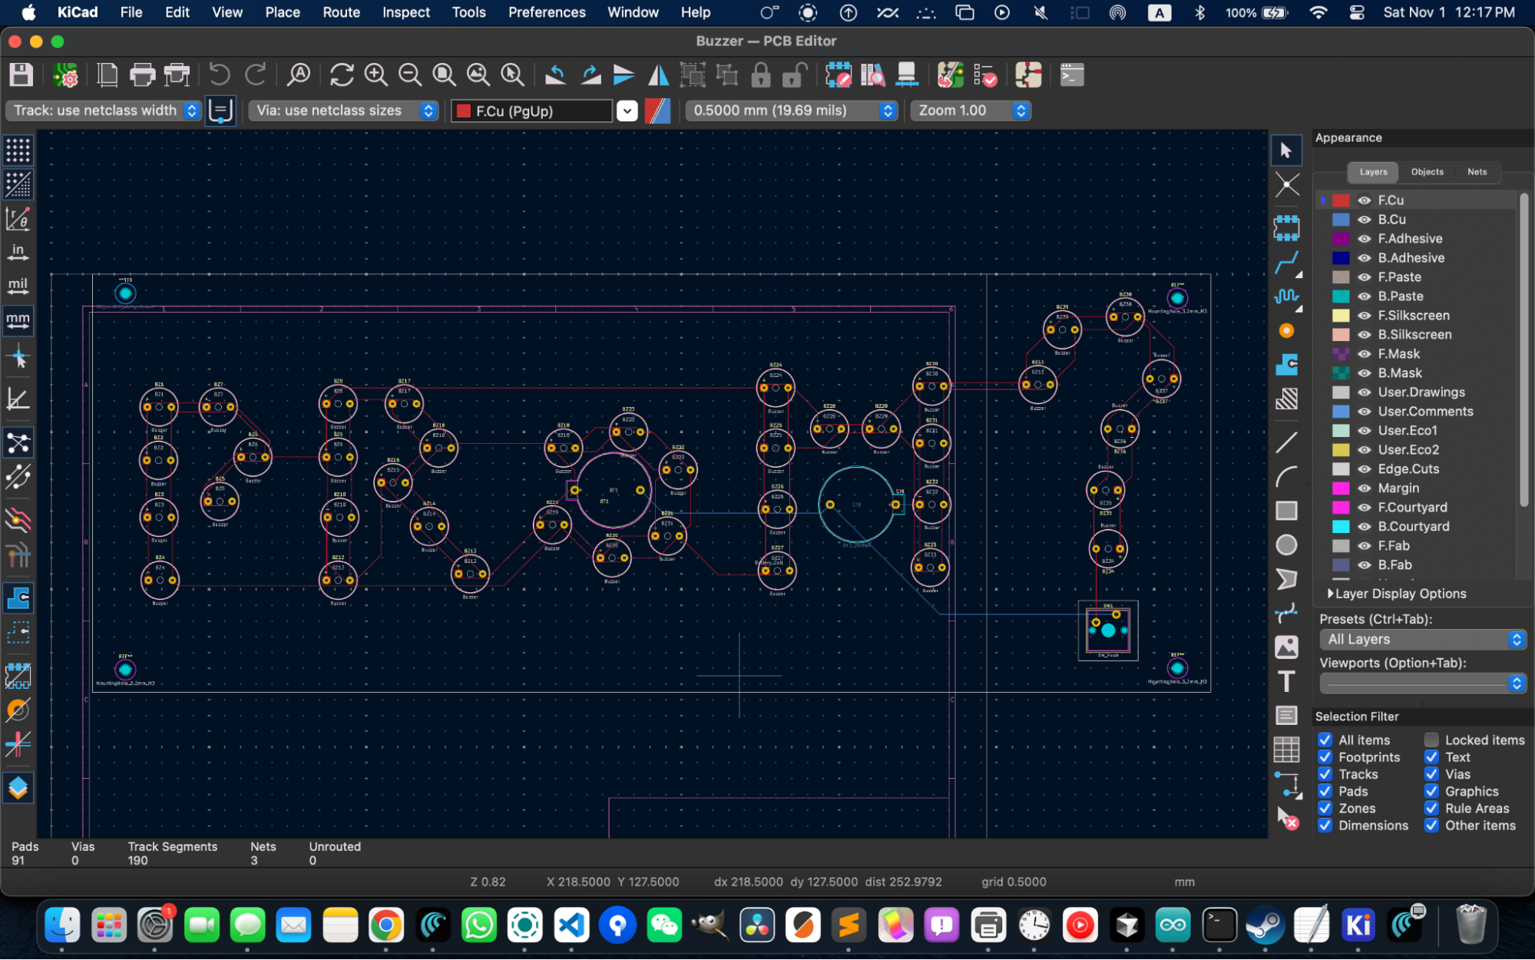Hide the B.Cu layer visibility eye
The image size is (1535, 960).
coord(1365,220)
